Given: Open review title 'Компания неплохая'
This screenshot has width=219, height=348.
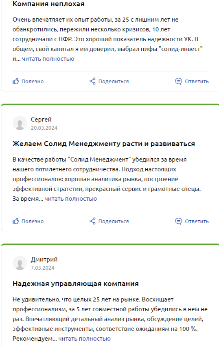Looking at the screenshot, I should point(48,4).
